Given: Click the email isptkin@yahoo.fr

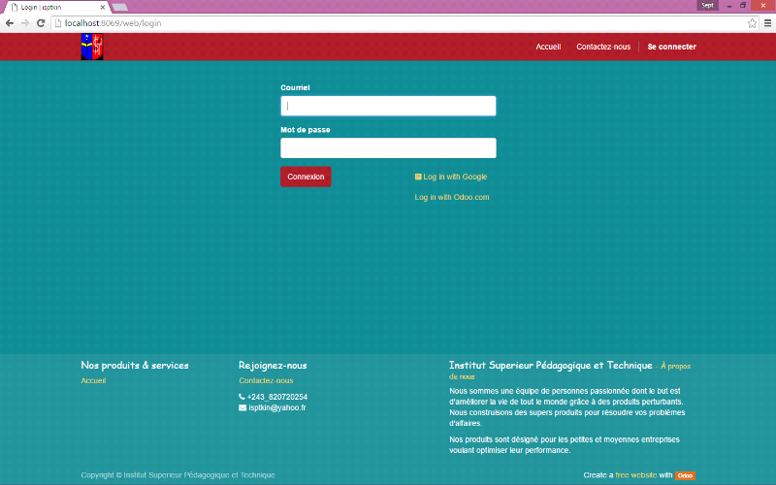Looking at the screenshot, I should point(277,407).
